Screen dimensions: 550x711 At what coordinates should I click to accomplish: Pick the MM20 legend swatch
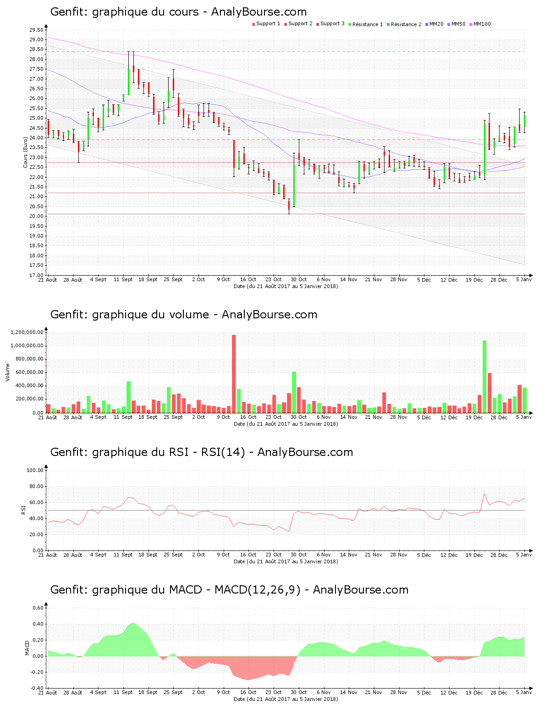(427, 24)
